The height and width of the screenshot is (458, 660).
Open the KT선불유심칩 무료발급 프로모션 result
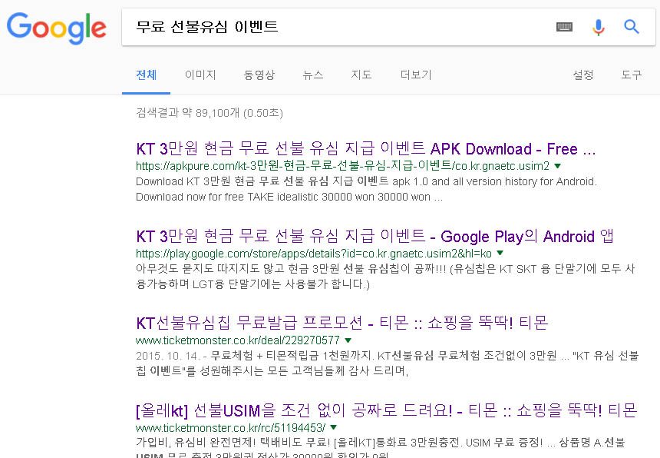pyautogui.click(x=342, y=323)
